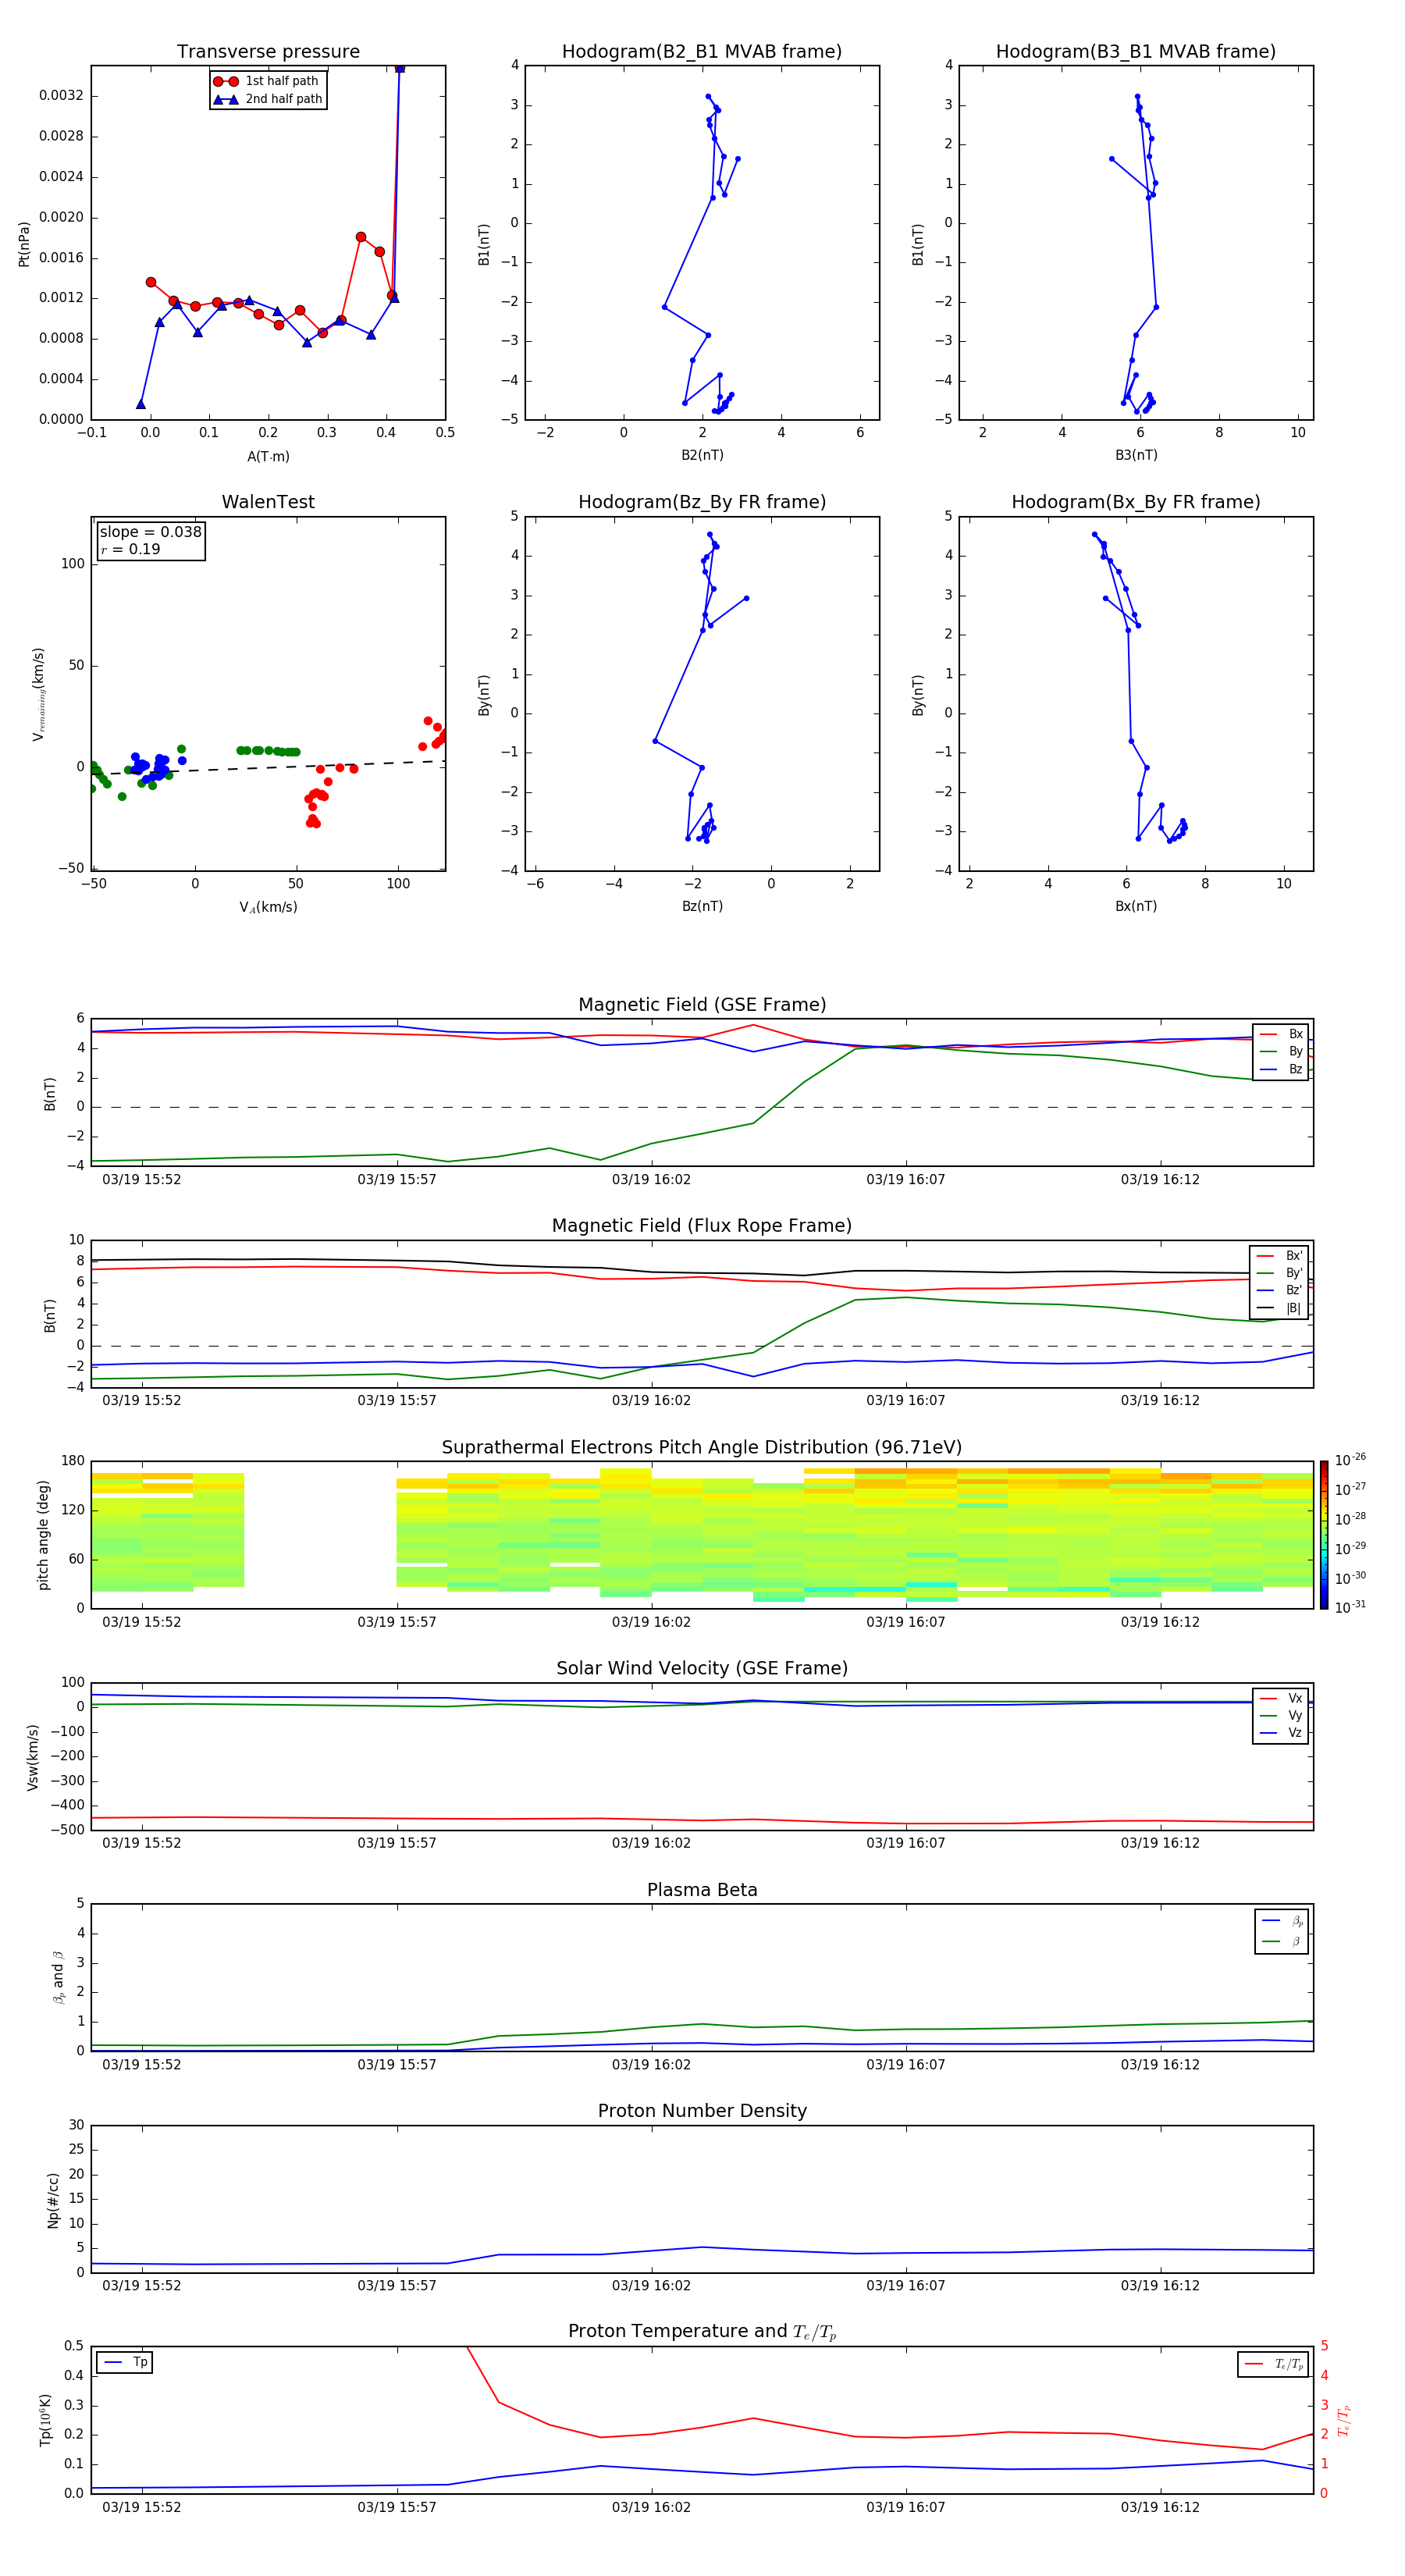Click the 'r = 0.19' annotation
This screenshot has height=2576, width=1405.
(x=130, y=549)
